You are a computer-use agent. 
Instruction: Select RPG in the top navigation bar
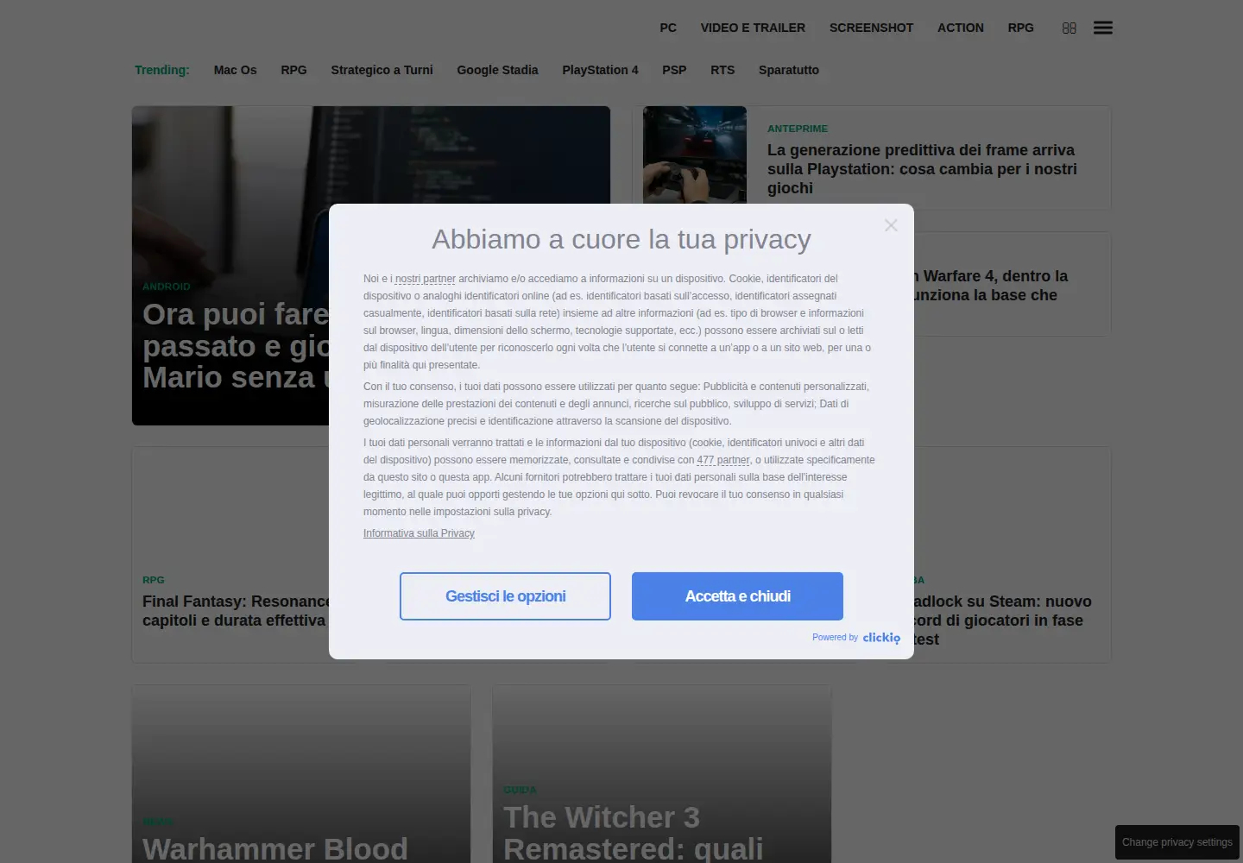tap(1021, 28)
